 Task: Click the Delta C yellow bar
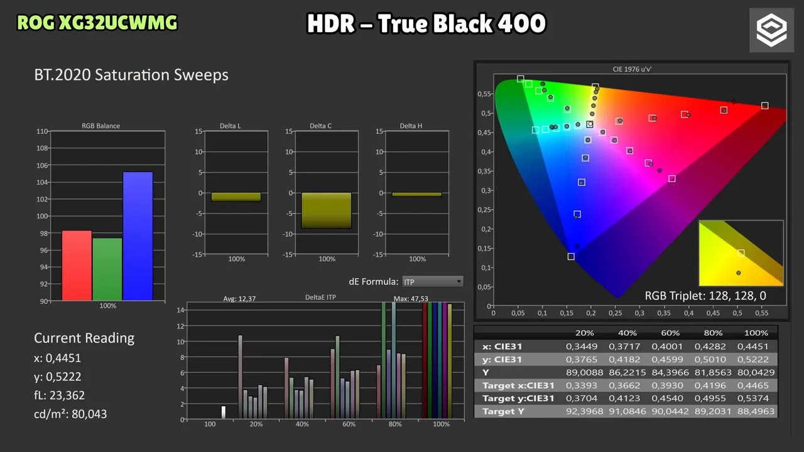click(x=327, y=210)
